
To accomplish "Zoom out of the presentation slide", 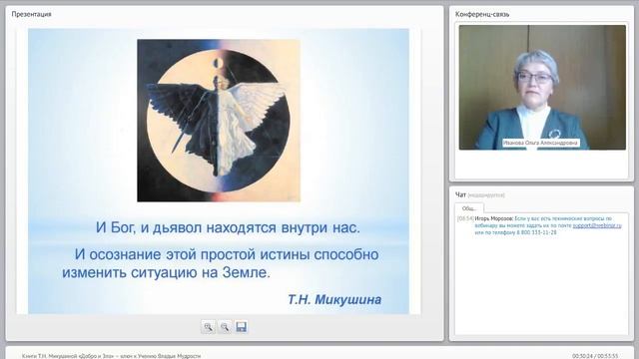I will coord(225,327).
